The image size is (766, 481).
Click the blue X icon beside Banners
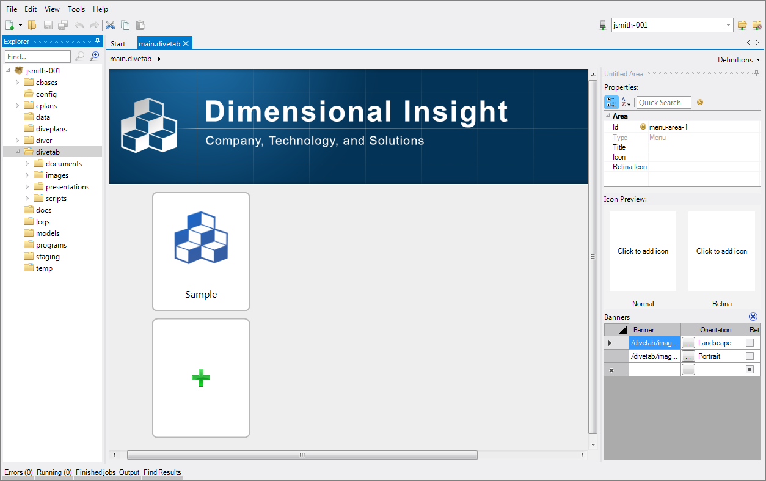(753, 317)
